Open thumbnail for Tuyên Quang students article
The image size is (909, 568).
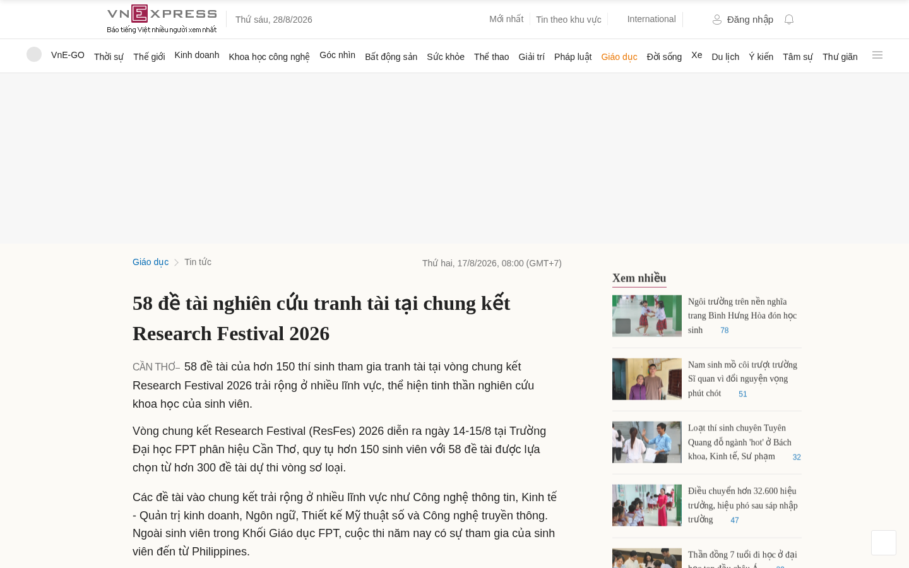647,442
